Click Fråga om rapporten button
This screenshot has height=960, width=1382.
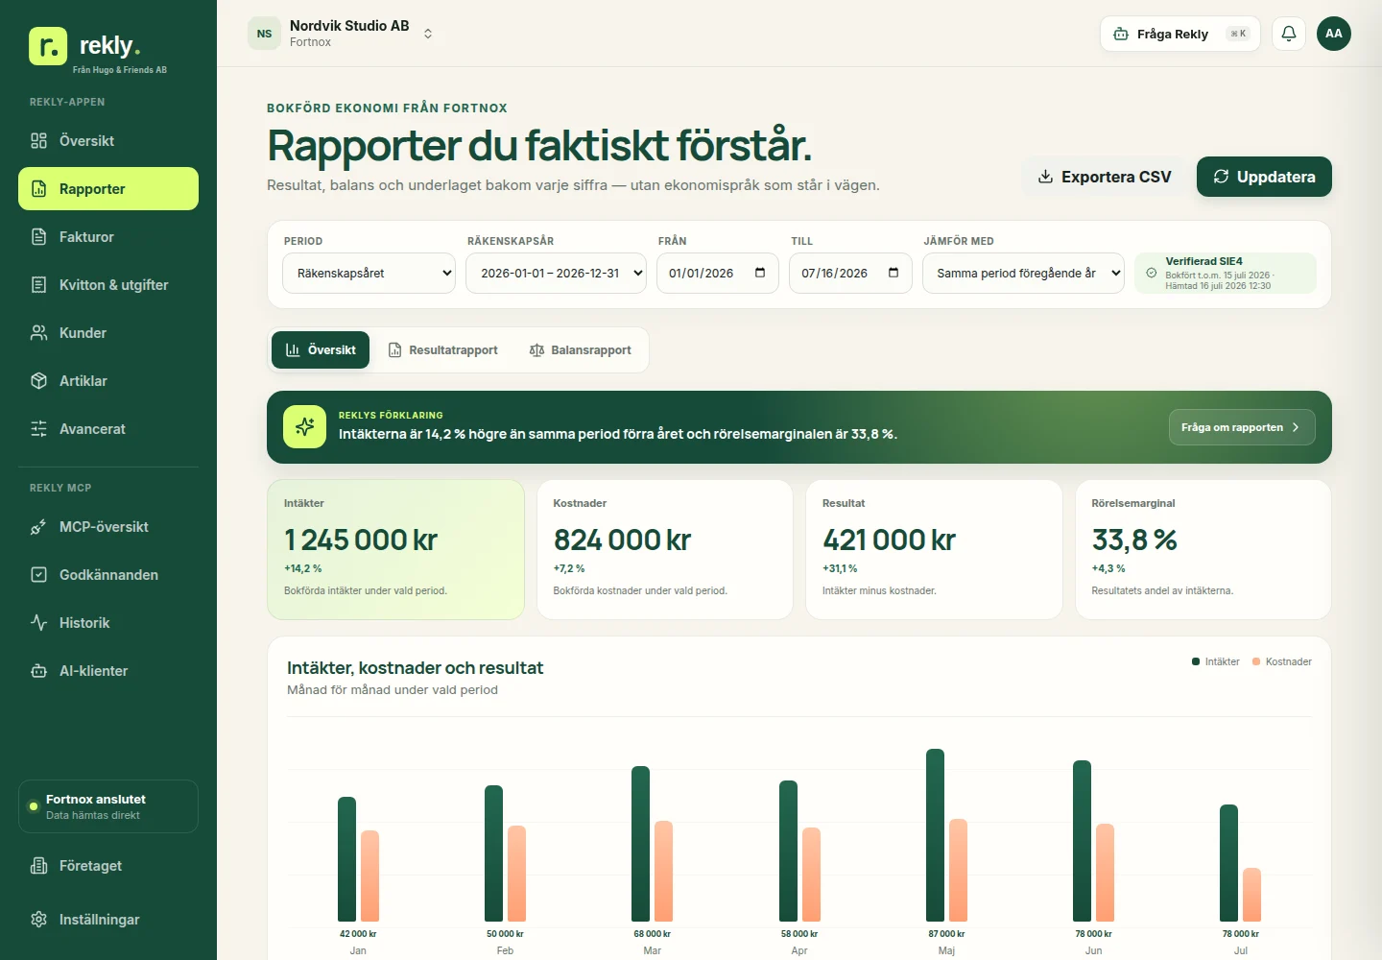pos(1242,427)
